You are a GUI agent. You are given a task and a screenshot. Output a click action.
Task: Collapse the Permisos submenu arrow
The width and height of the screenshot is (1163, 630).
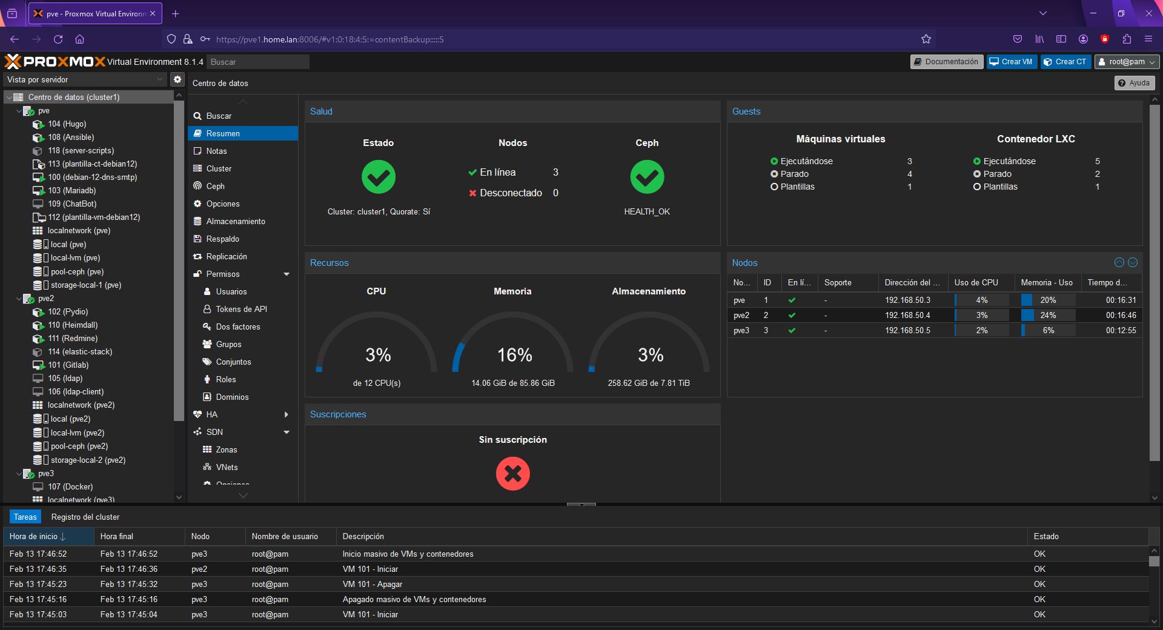(x=287, y=274)
